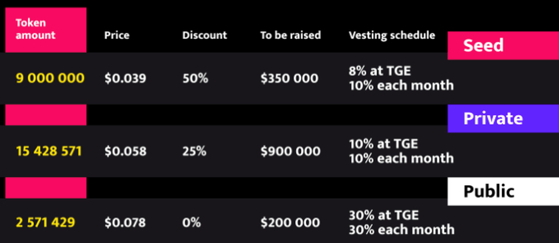Click the 9 000 000 token amount
This screenshot has width=559, height=243.
pos(50,78)
